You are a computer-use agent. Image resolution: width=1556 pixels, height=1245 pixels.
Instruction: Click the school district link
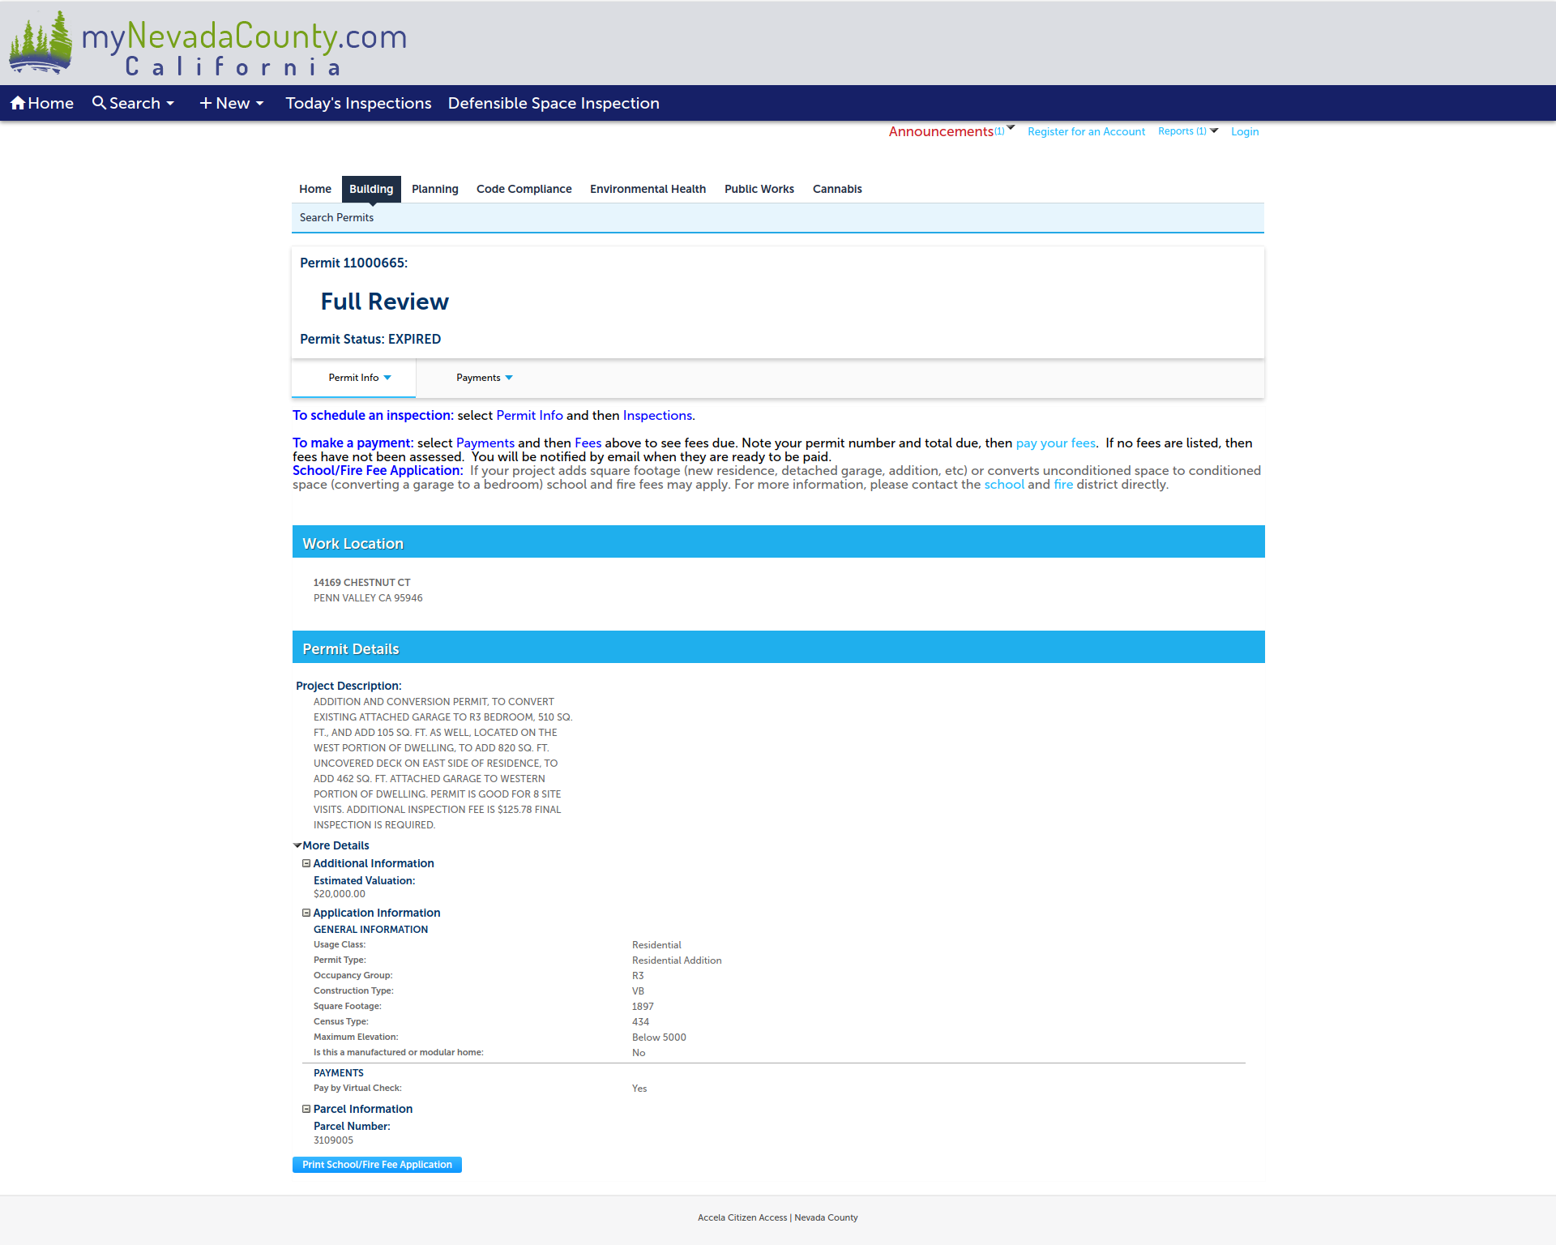[x=1004, y=484]
